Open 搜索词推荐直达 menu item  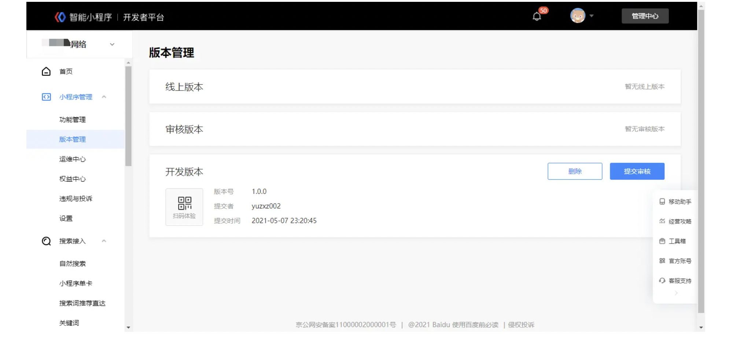(82, 303)
